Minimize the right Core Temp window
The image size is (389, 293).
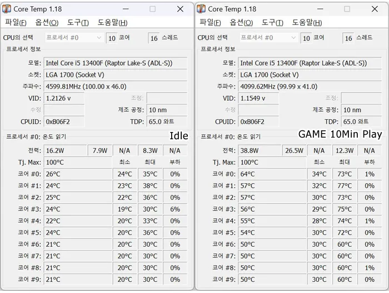point(320,9)
